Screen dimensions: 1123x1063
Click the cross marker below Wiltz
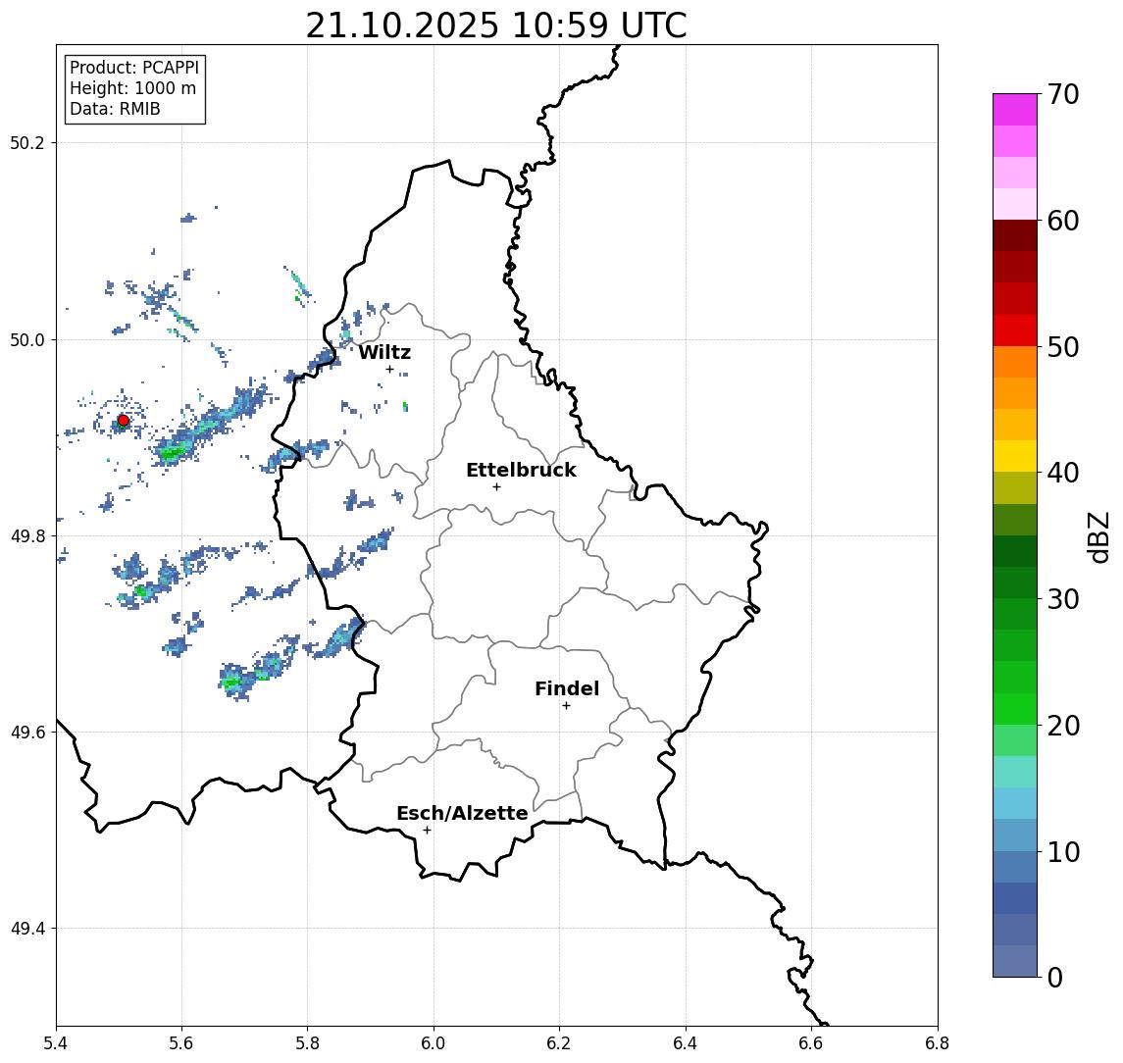389,369
